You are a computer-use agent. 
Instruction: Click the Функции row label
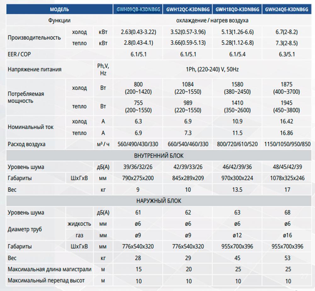coord(59,20)
